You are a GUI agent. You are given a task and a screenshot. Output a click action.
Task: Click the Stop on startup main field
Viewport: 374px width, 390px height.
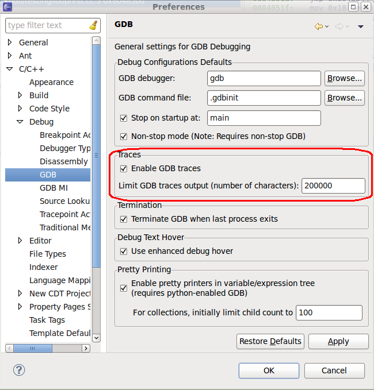[x=264, y=118]
